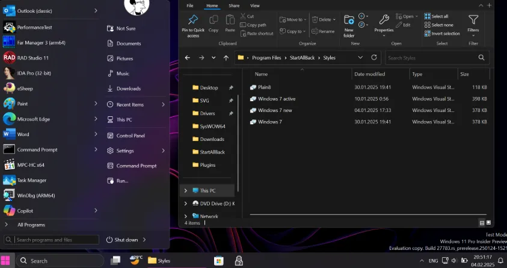Image resolution: width=507 pixels, height=268 pixels.
Task: Open Microsoft Store from taskbar
Action: [x=219, y=261]
